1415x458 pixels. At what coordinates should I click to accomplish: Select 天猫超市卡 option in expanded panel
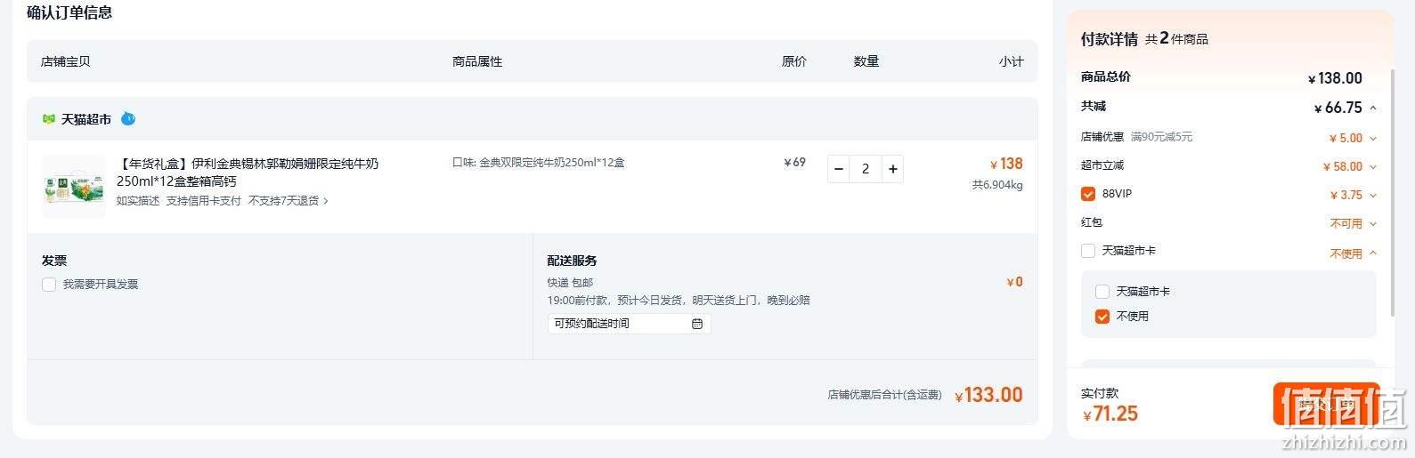point(1102,292)
